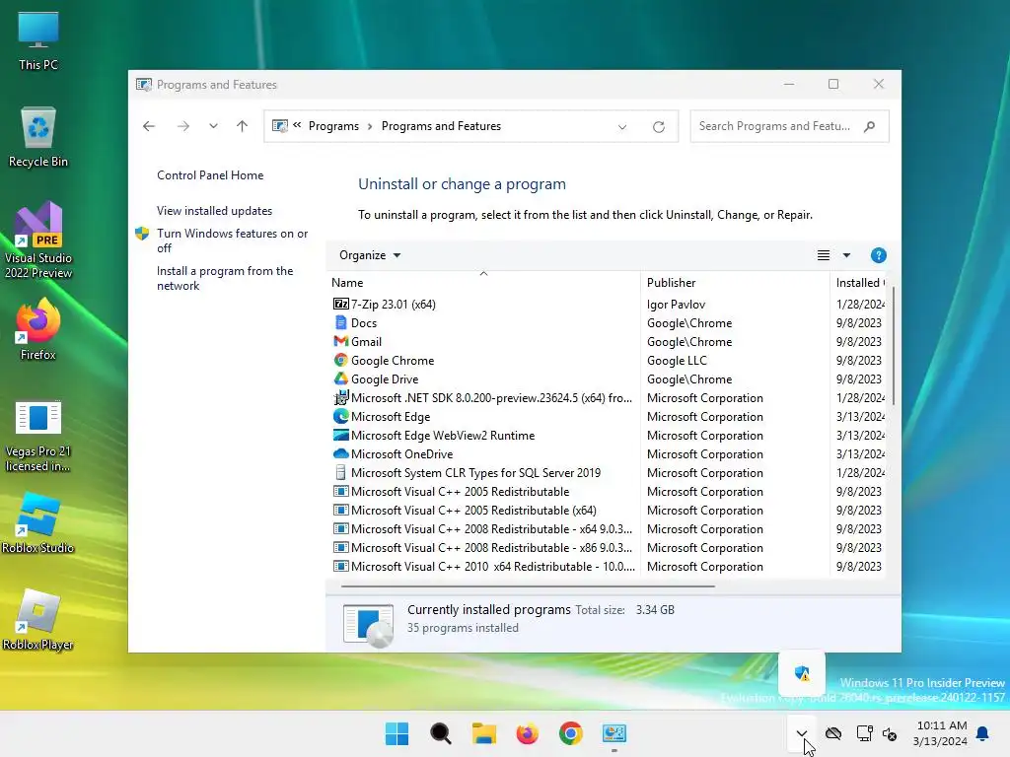Refresh the Programs and Features list

(658, 127)
